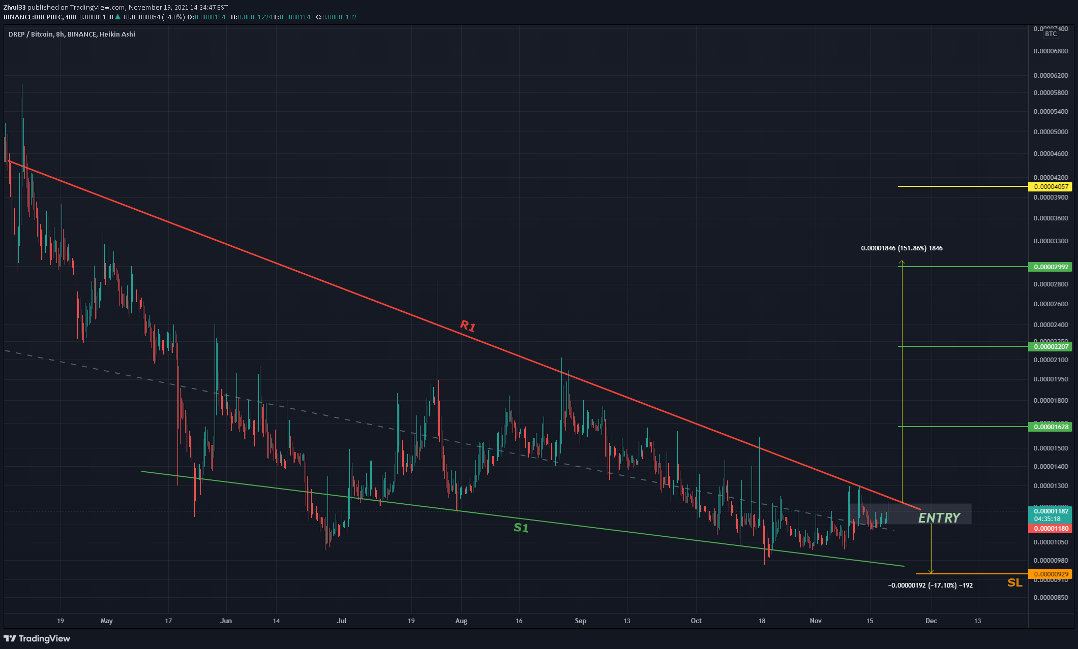Viewport: 1078px width, 649px height.
Task: Select the green 0.00002992 target label
Action: coord(1050,267)
